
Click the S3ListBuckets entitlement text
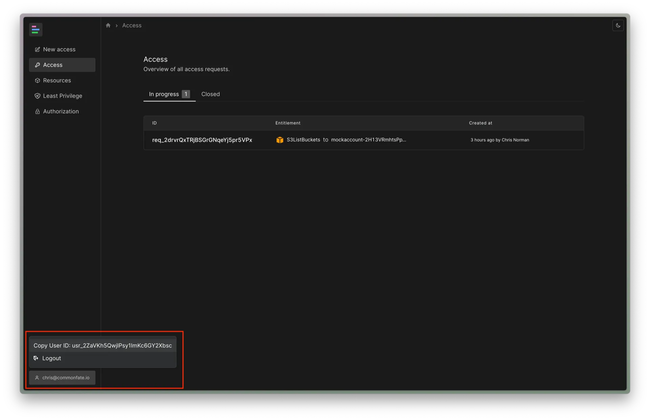tap(303, 140)
